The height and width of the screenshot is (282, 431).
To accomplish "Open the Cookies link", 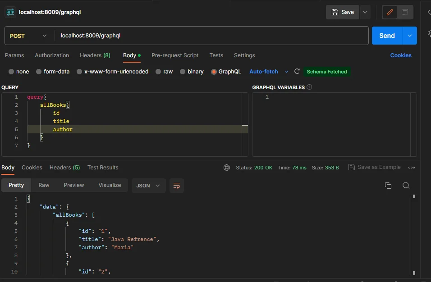I will pos(401,55).
